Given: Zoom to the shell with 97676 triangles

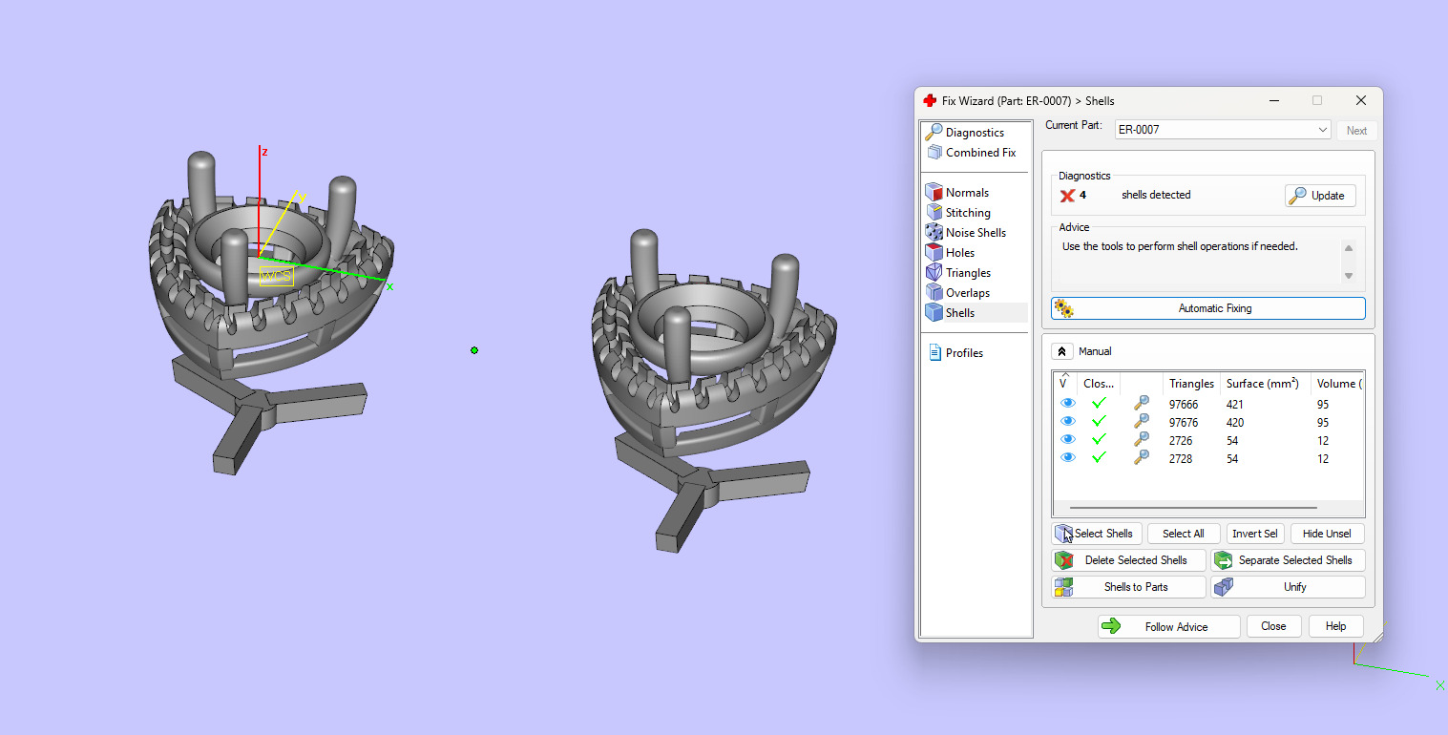Looking at the screenshot, I should 1141,422.
